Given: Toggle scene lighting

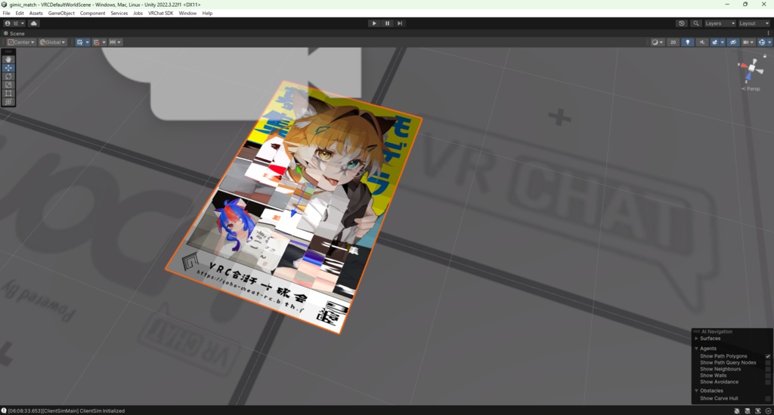Looking at the screenshot, I should pyautogui.click(x=688, y=42).
